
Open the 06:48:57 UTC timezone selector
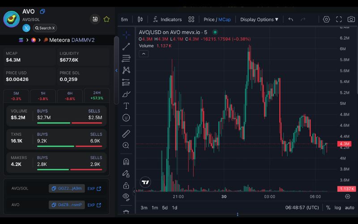[302, 207]
